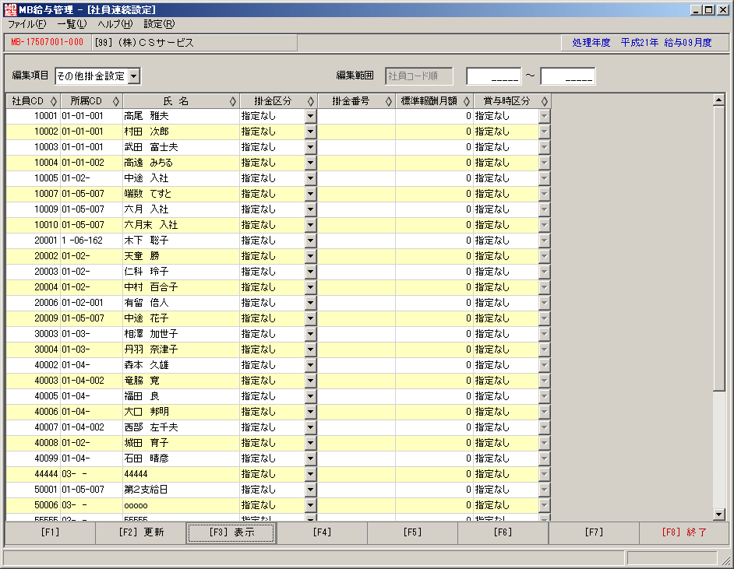
Task: Open the ヘルプ(H) menu
Action: 115,24
